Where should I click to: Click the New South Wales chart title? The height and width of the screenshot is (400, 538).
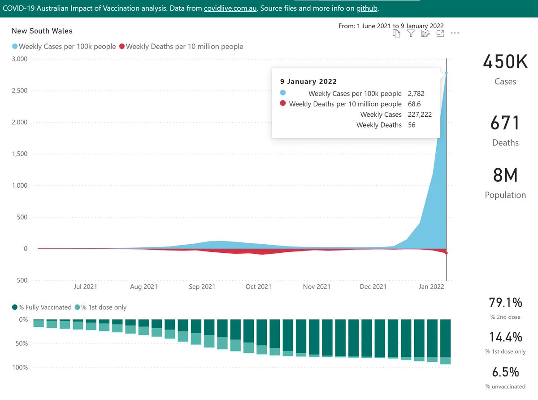click(x=42, y=31)
